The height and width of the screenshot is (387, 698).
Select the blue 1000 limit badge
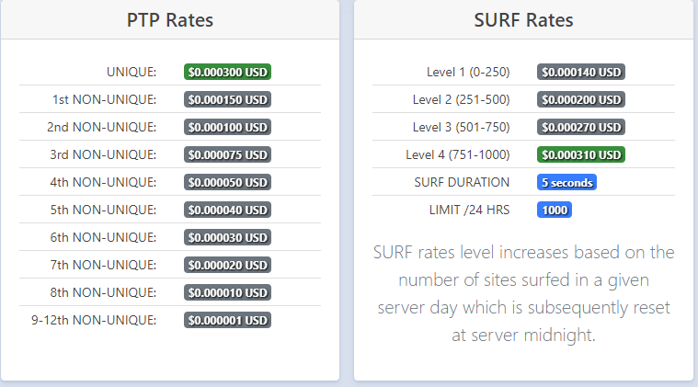click(555, 210)
